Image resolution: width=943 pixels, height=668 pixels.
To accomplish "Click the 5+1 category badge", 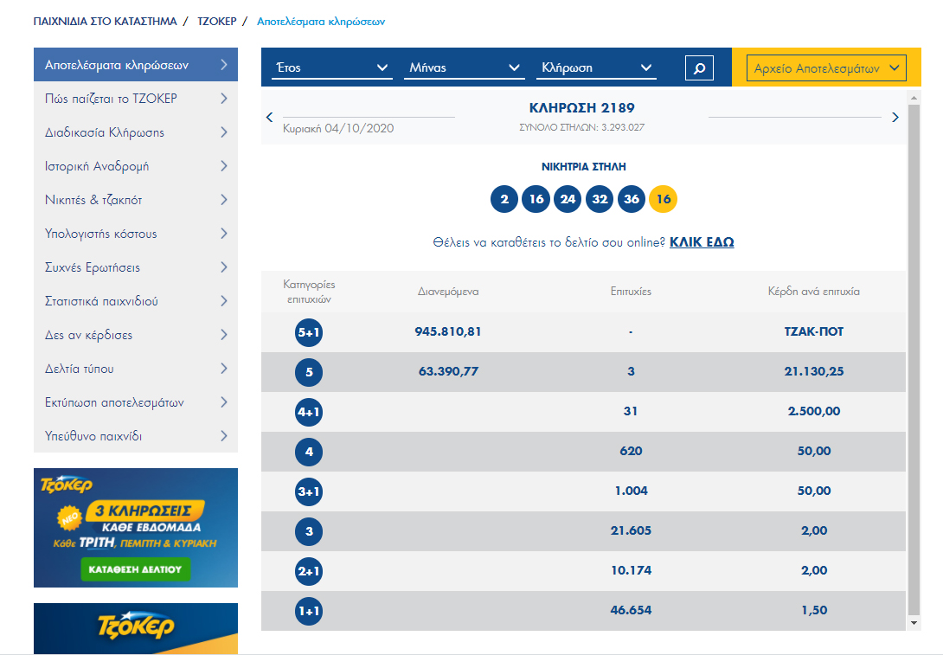I will pyautogui.click(x=309, y=332).
